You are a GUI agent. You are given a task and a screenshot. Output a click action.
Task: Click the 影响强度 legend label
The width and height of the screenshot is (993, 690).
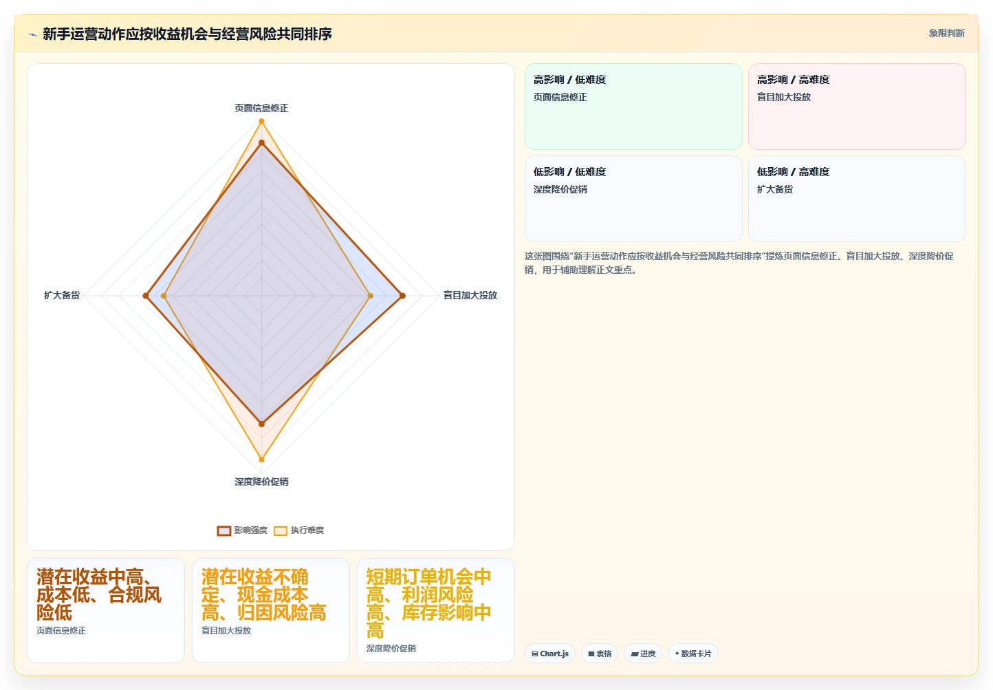(250, 530)
